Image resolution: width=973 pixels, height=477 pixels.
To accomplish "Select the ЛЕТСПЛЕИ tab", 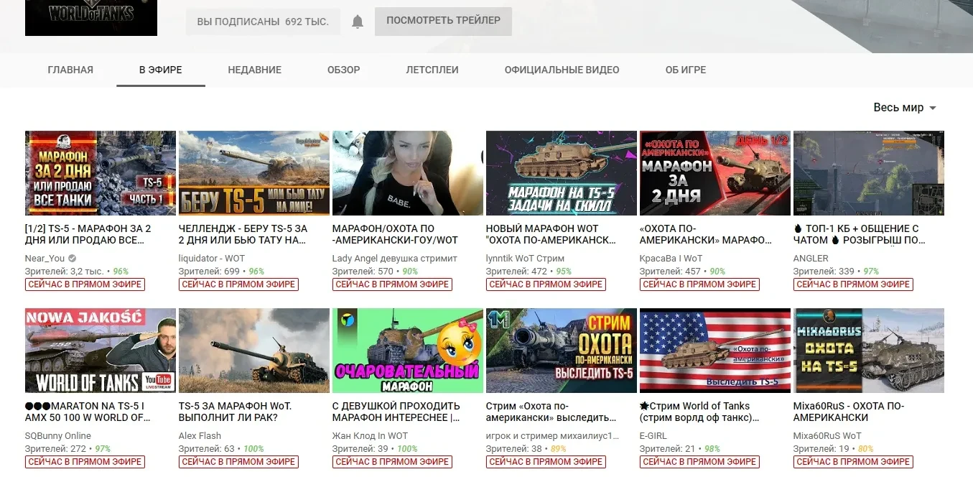I will tap(432, 70).
